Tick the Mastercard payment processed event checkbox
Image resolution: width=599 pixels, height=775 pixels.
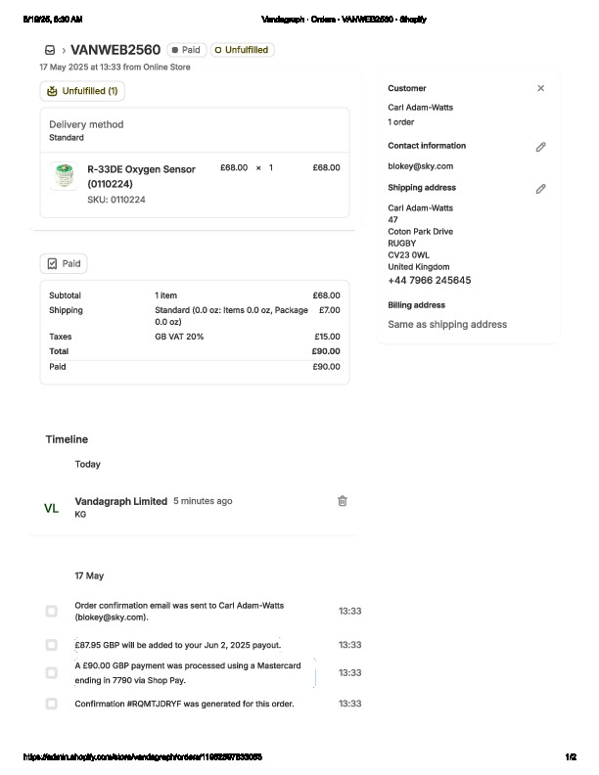[52, 673]
